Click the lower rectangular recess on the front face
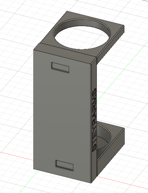This screenshot has height=193, width=148. 64,166
